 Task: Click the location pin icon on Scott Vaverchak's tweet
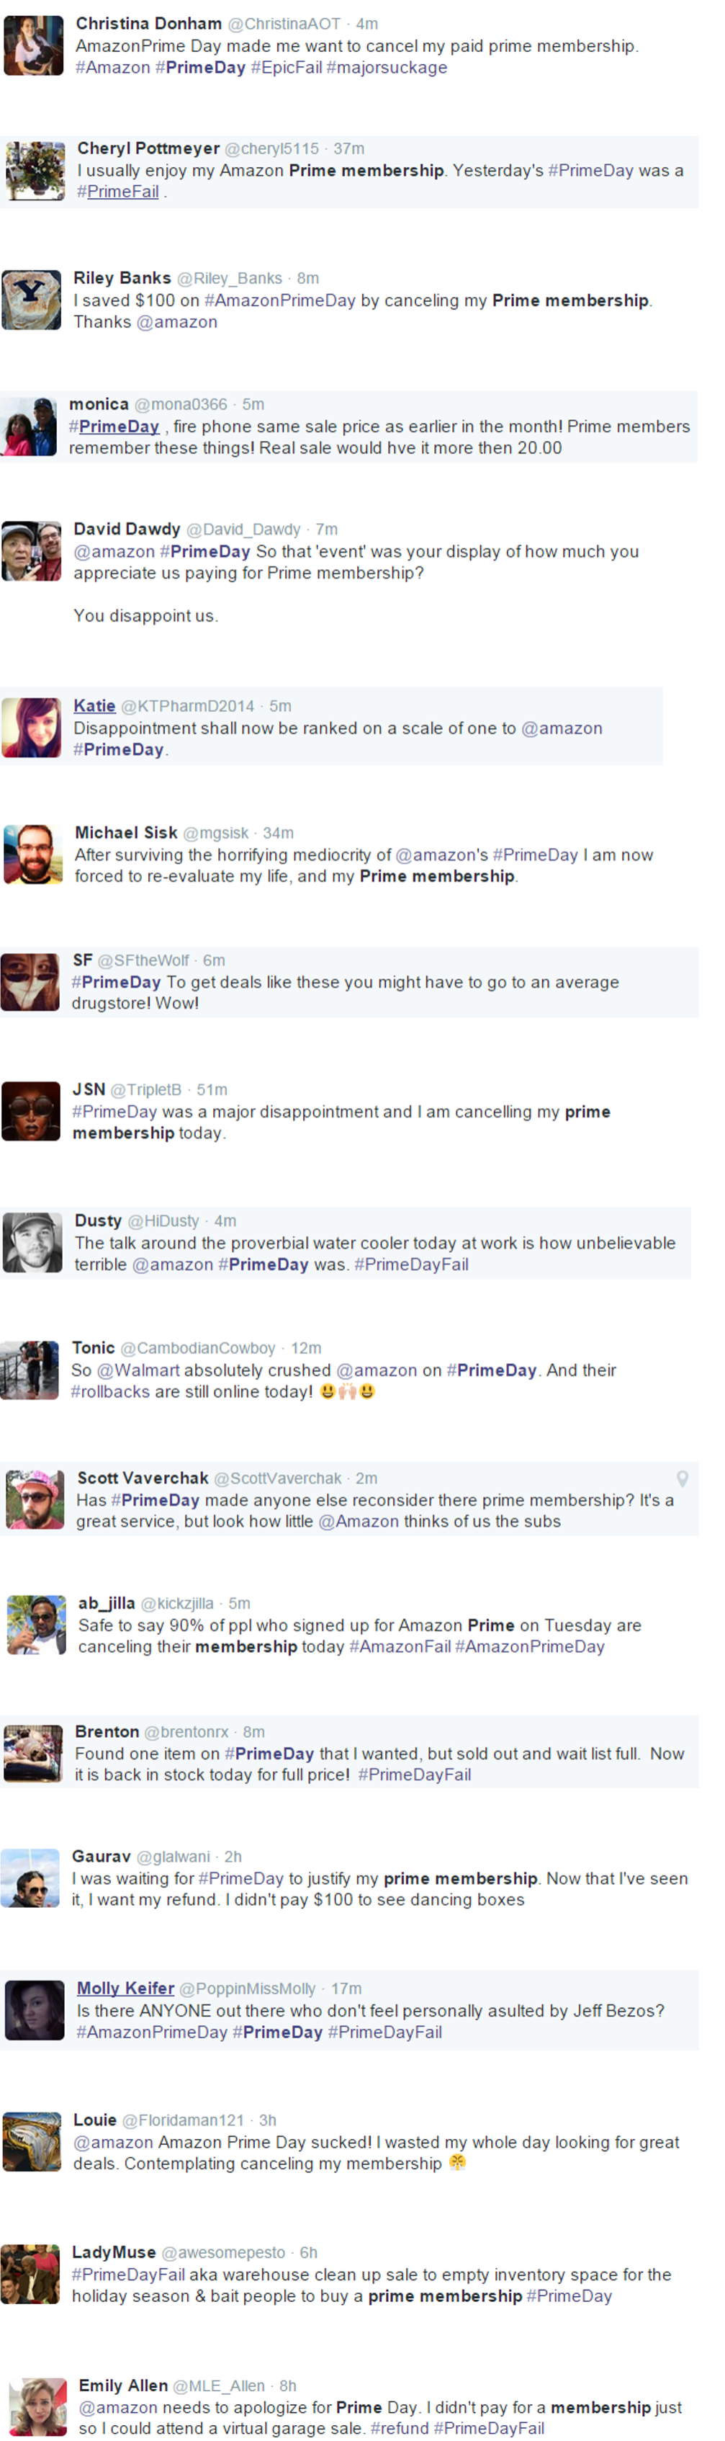683,1478
